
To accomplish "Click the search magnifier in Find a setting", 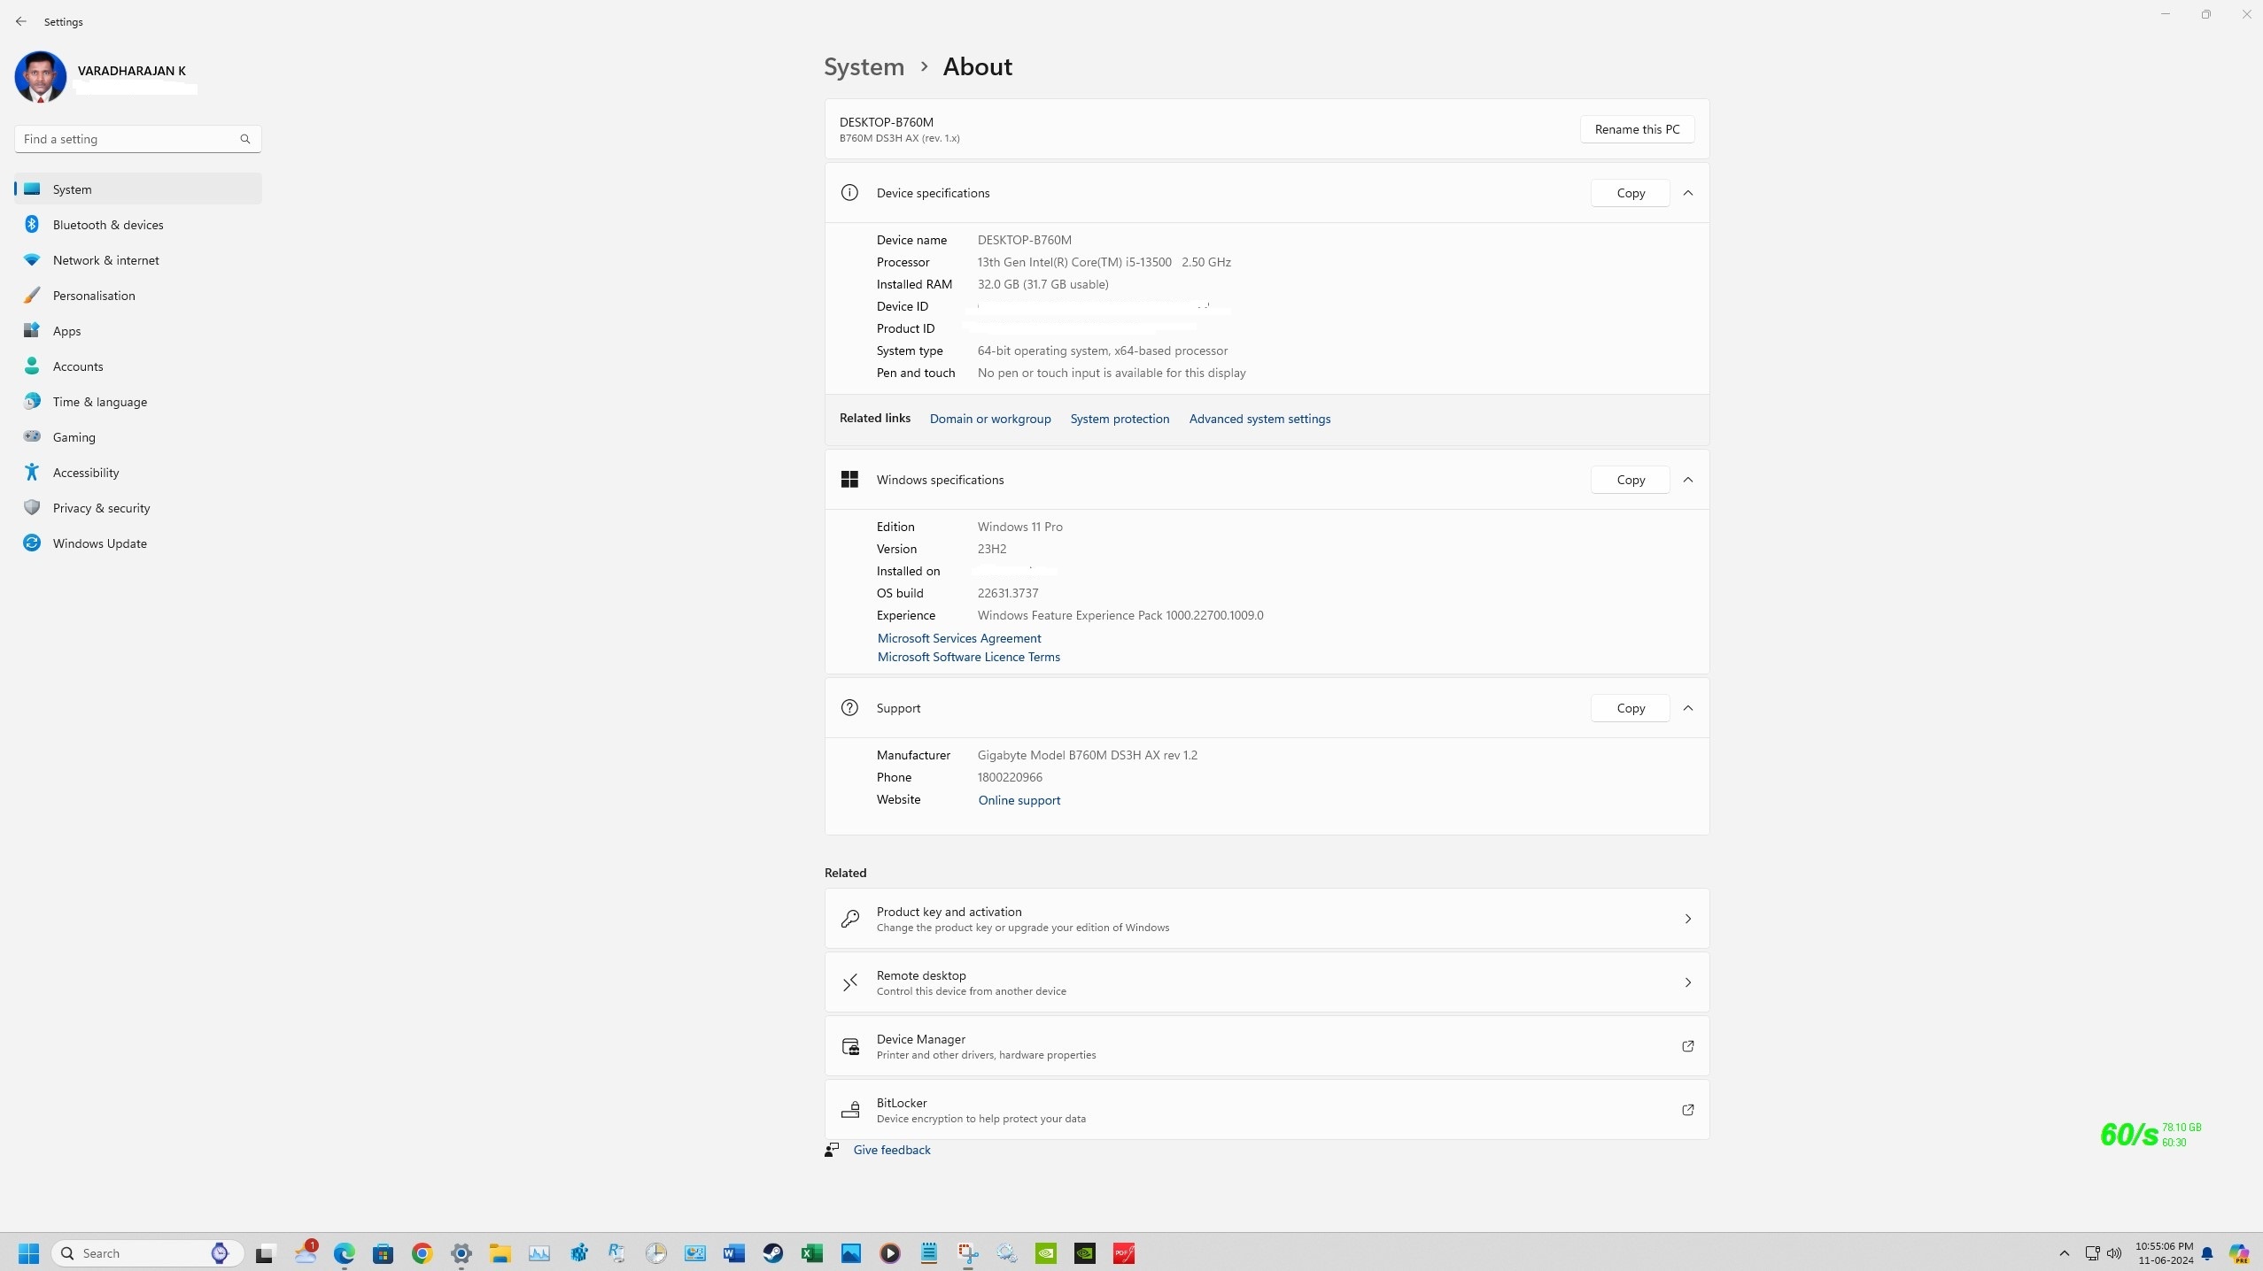I will [x=245, y=139].
